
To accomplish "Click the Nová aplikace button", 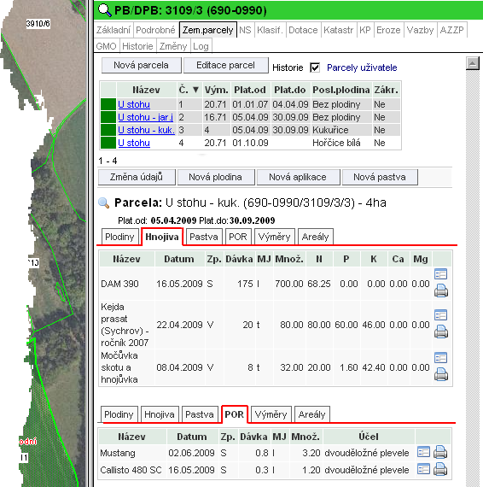I will pyautogui.click(x=298, y=177).
